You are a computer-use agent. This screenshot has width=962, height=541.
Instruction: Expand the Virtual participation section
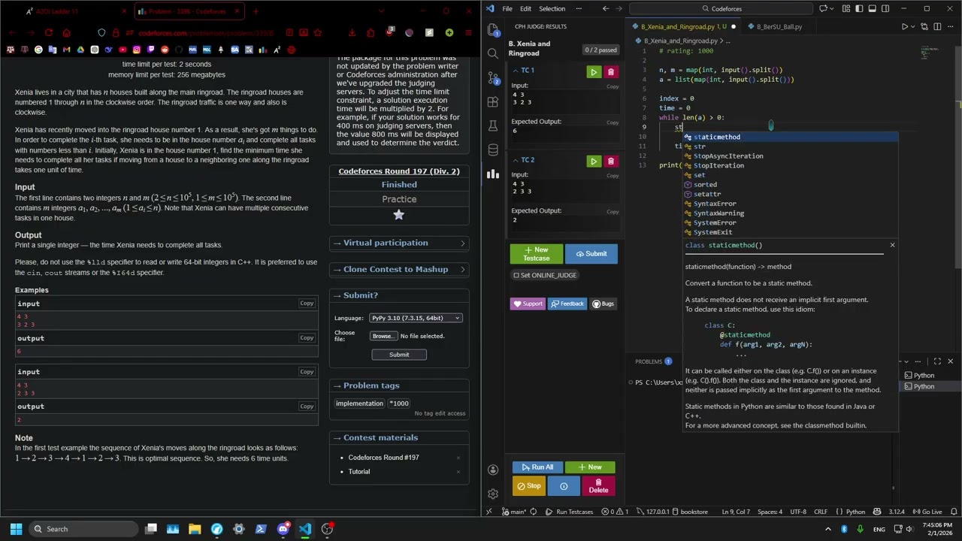pyautogui.click(x=399, y=243)
